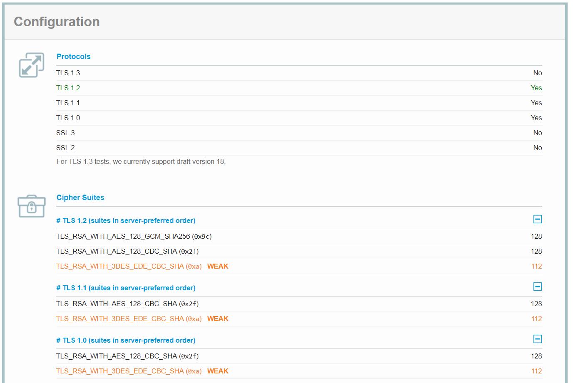Click the 'Yes' value for TLS 1.0
Viewport: 578px width, 383px height.
(x=536, y=118)
